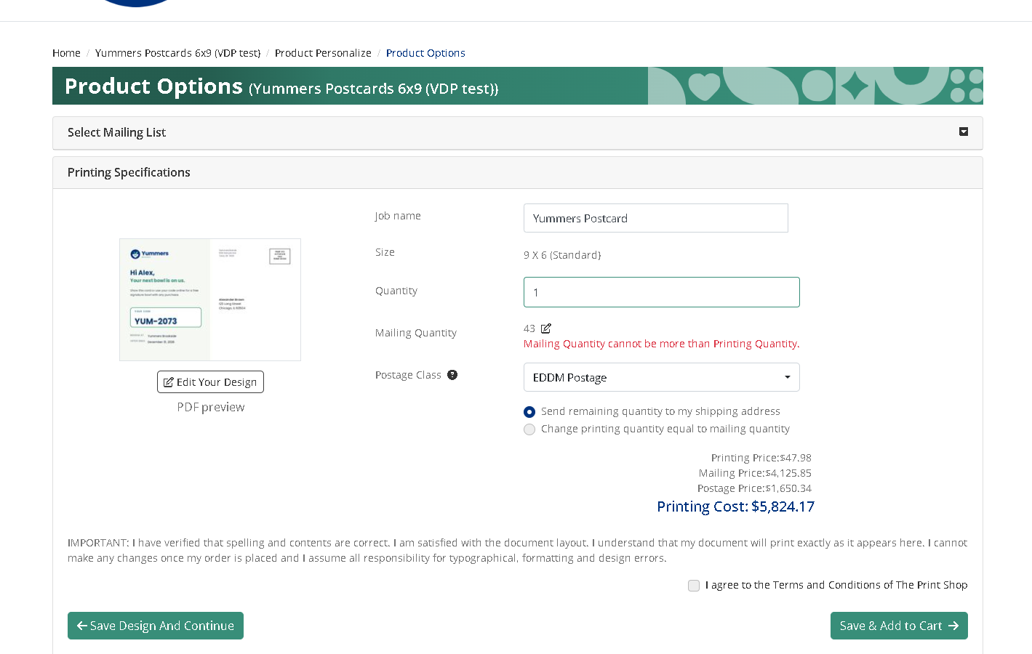Click the Postage Class help question icon

452,375
